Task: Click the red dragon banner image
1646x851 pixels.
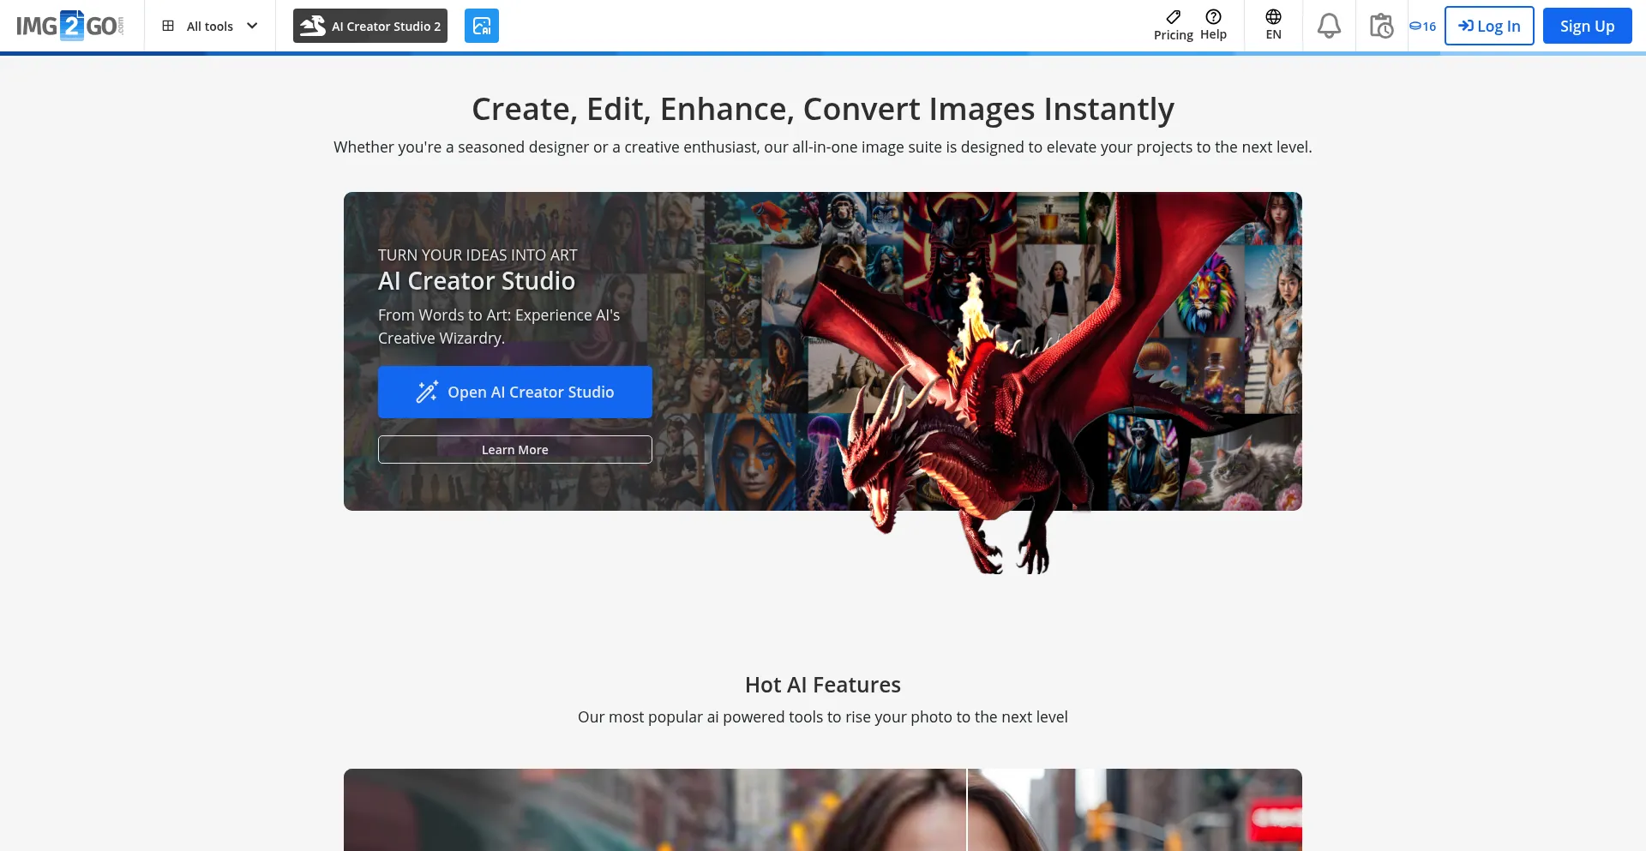Action: pyautogui.click(x=986, y=369)
